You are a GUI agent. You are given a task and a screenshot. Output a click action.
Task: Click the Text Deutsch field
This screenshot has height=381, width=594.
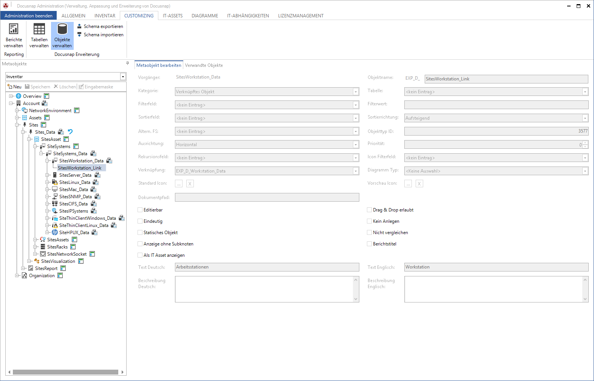(x=267, y=267)
